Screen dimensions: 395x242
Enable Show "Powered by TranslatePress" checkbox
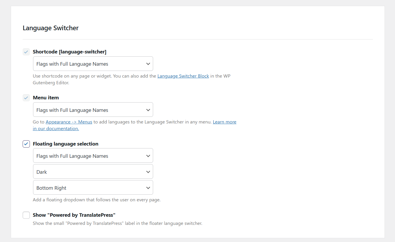coord(26,215)
